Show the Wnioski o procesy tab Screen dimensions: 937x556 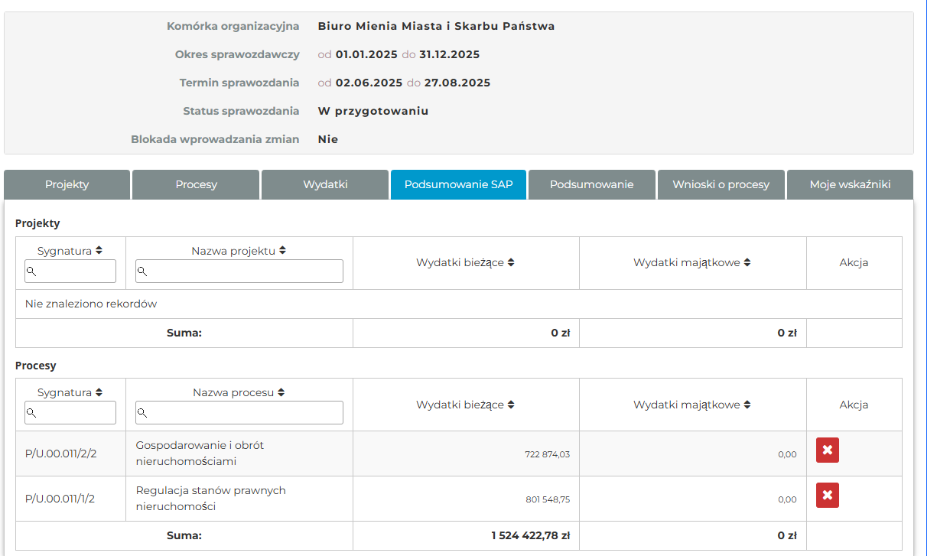point(721,184)
